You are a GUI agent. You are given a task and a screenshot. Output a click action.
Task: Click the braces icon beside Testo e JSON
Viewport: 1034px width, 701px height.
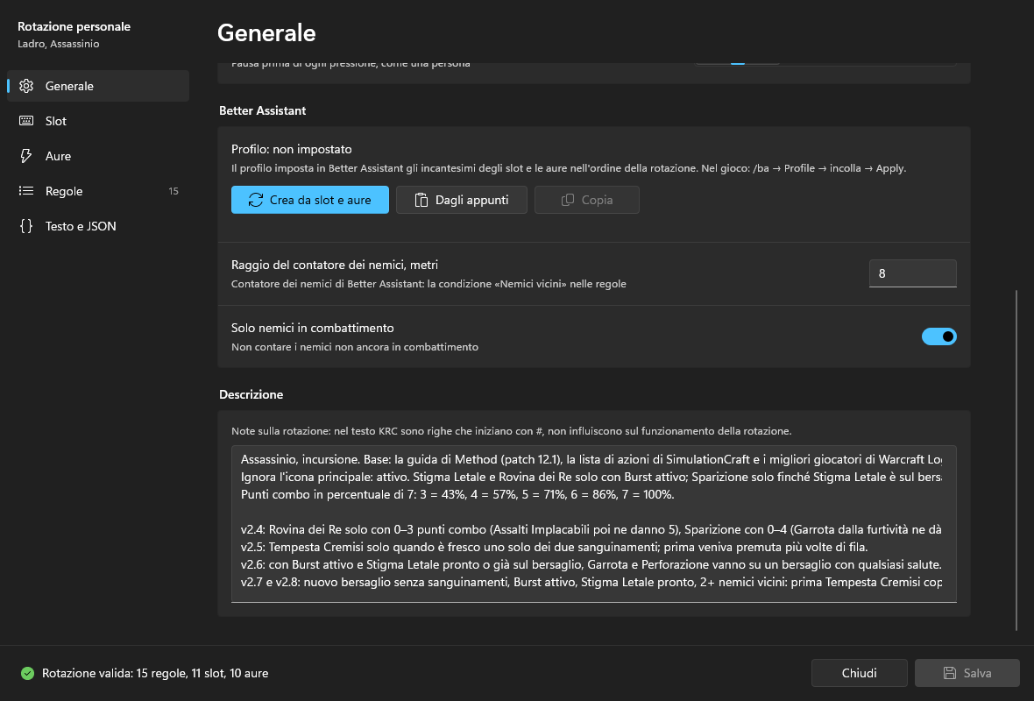(26, 225)
